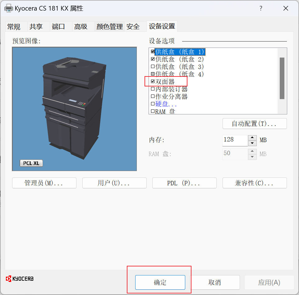Viewport: 299px width, 295px height.
Task: Click the printer preview image
Action: coord(74,109)
